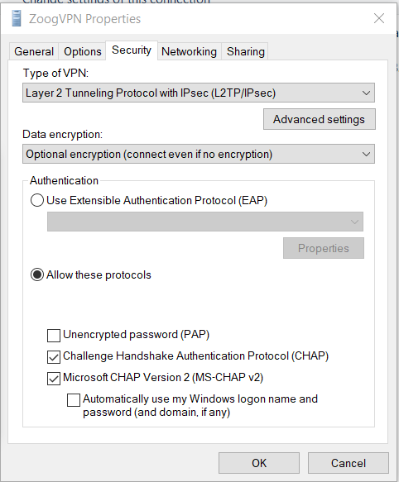This screenshot has height=482, width=399.
Task: Enable automatic Windows logon name checkbox
Action: point(74,400)
